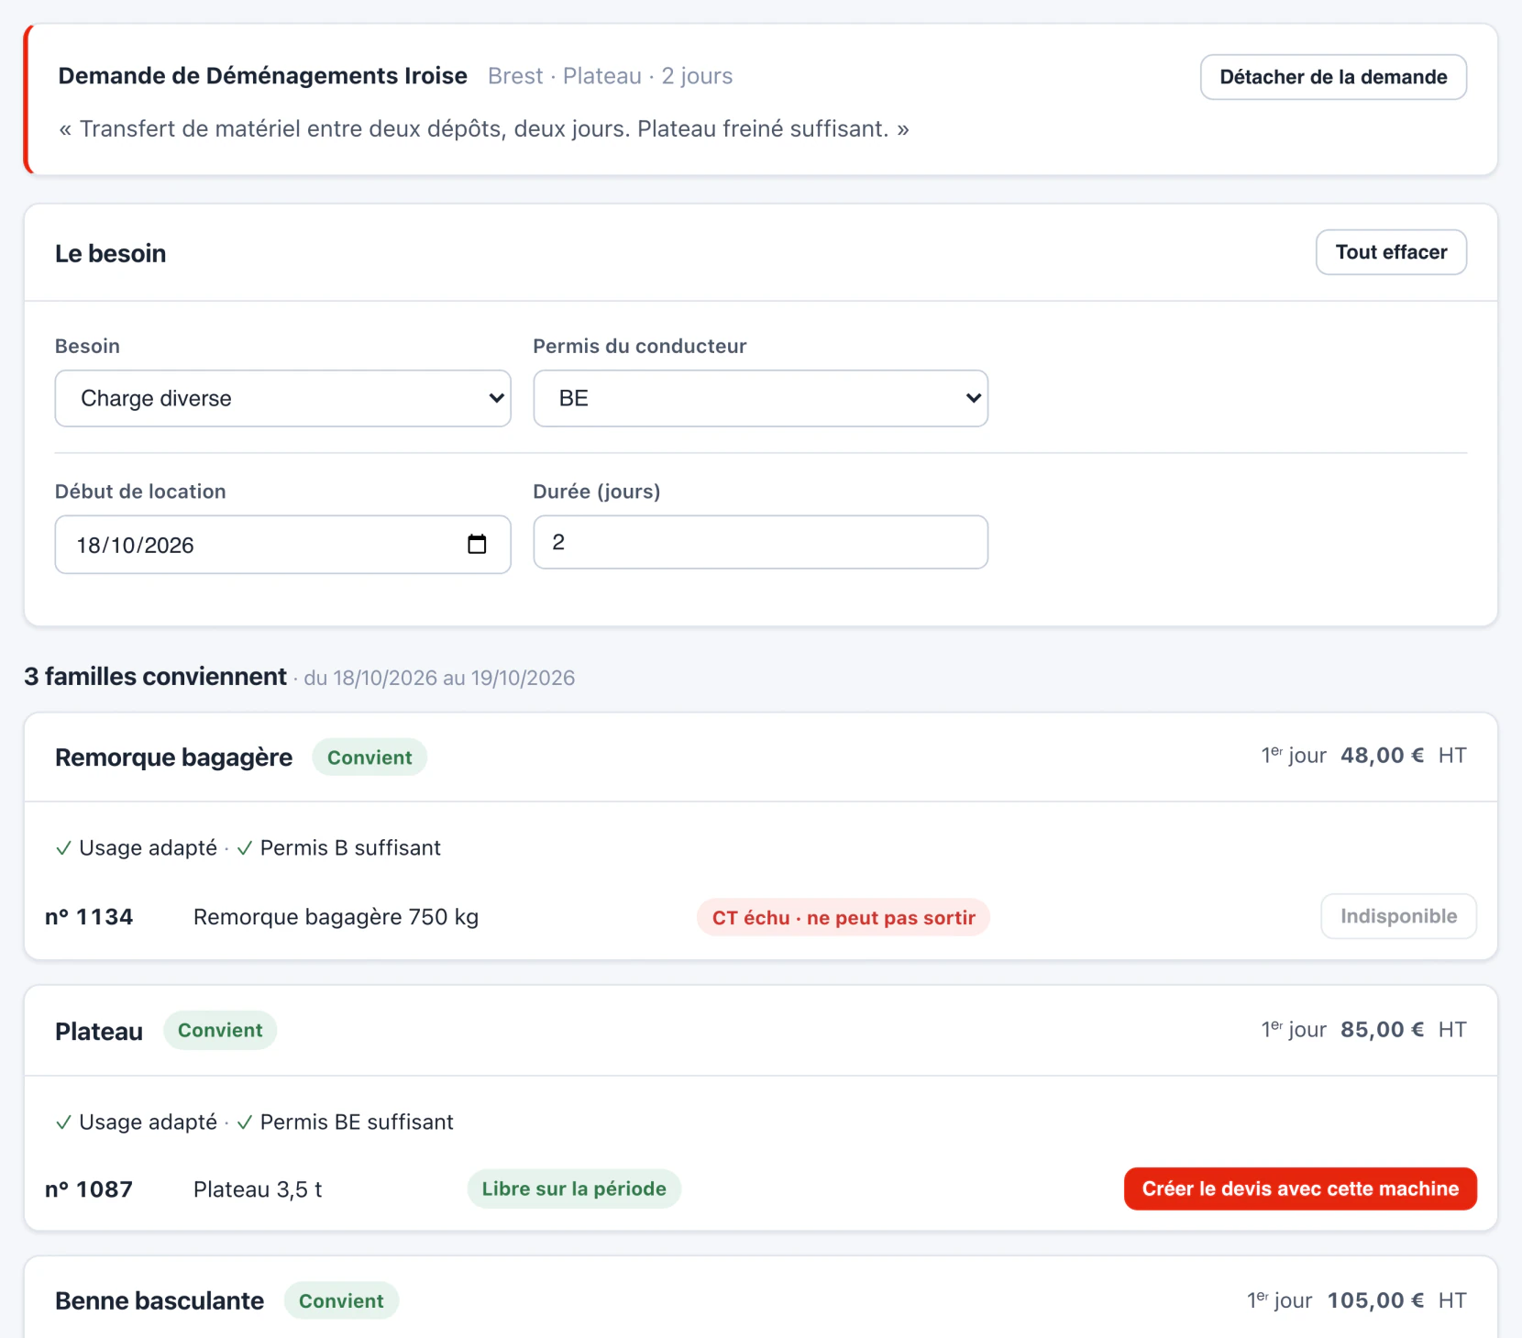Open the calendar picker icon in date field

477,544
